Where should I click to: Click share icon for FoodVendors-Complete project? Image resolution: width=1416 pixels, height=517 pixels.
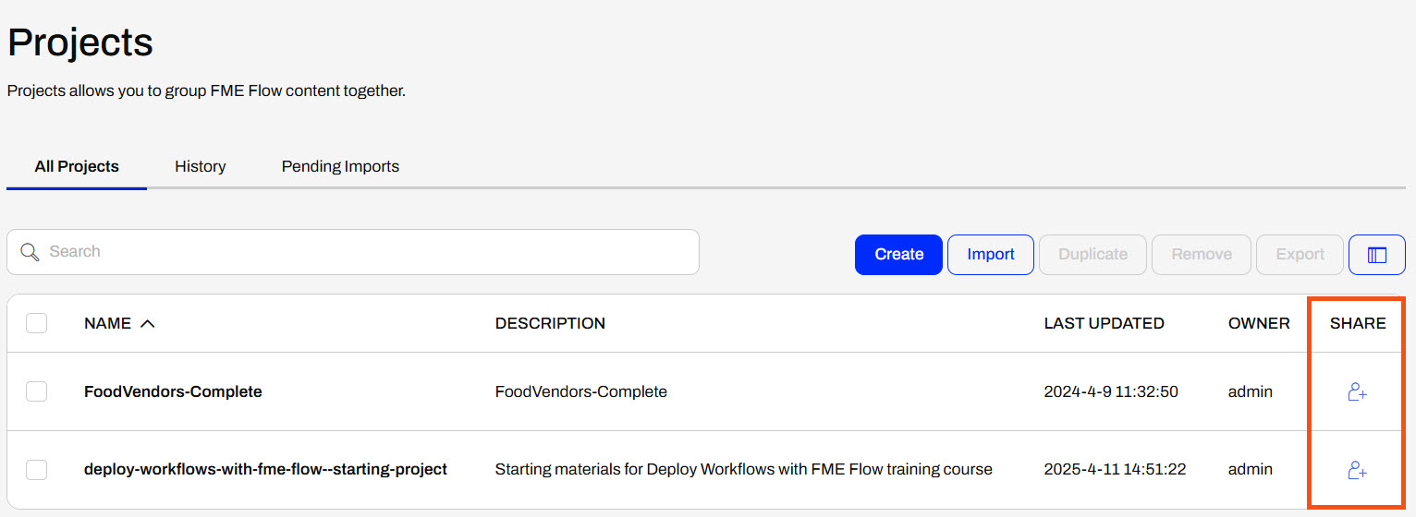click(x=1357, y=392)
